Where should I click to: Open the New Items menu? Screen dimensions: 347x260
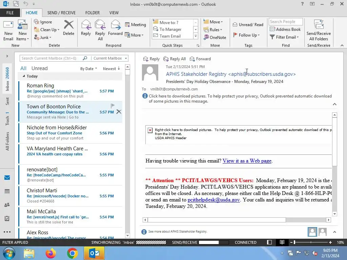coord(23,30)
